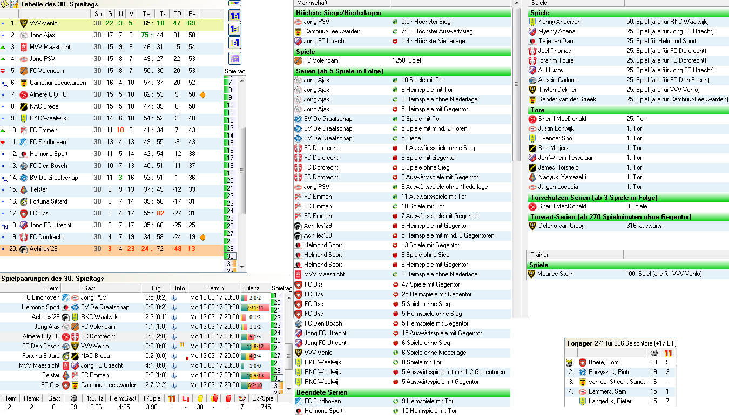
Task: Select 'Kenny Anderson' in the Spieler list
Action: pos(629,22)
